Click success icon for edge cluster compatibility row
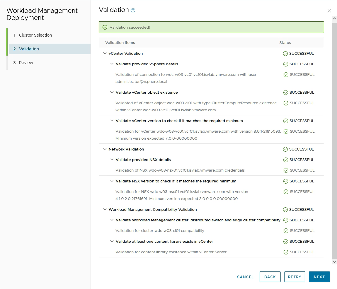 [286, 220]
